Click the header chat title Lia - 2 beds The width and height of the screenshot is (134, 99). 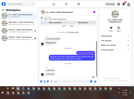(x=59, y=12)
